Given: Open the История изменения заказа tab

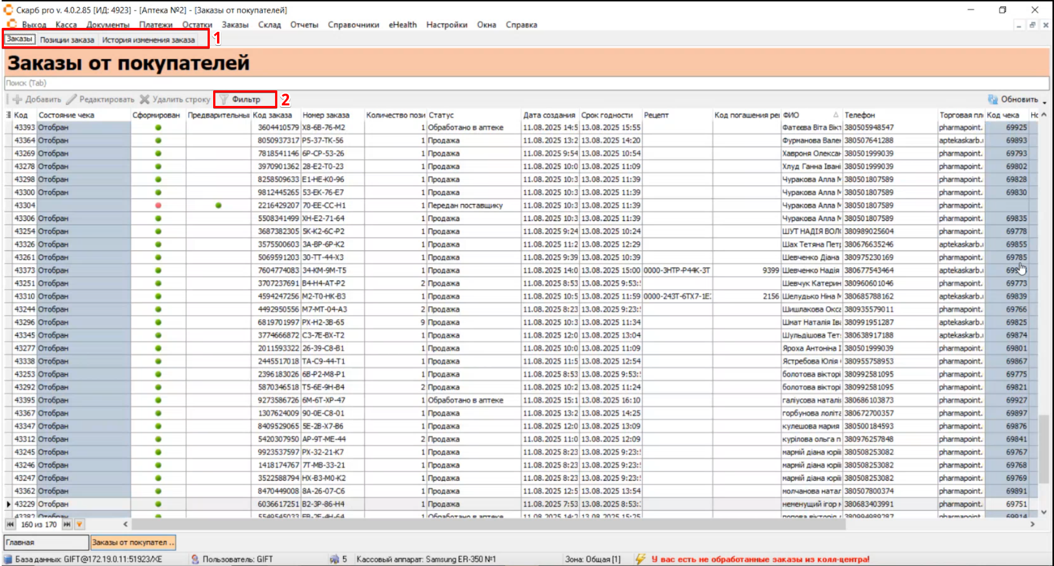Looking at the screenshot, I should [148, 40].
